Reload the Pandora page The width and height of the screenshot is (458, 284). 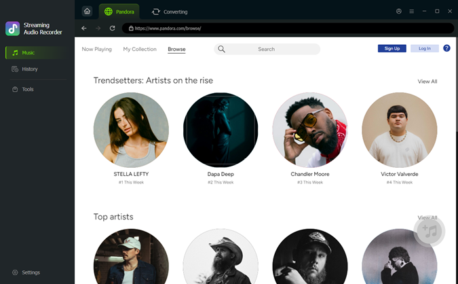112,29
